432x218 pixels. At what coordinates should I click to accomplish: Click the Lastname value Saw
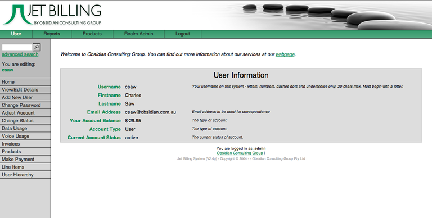130,104
